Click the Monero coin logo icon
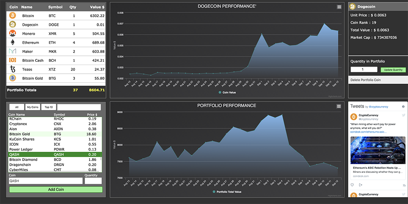This screenshot has height=204, width=408. pyautogui.click(x=12, y=33)
